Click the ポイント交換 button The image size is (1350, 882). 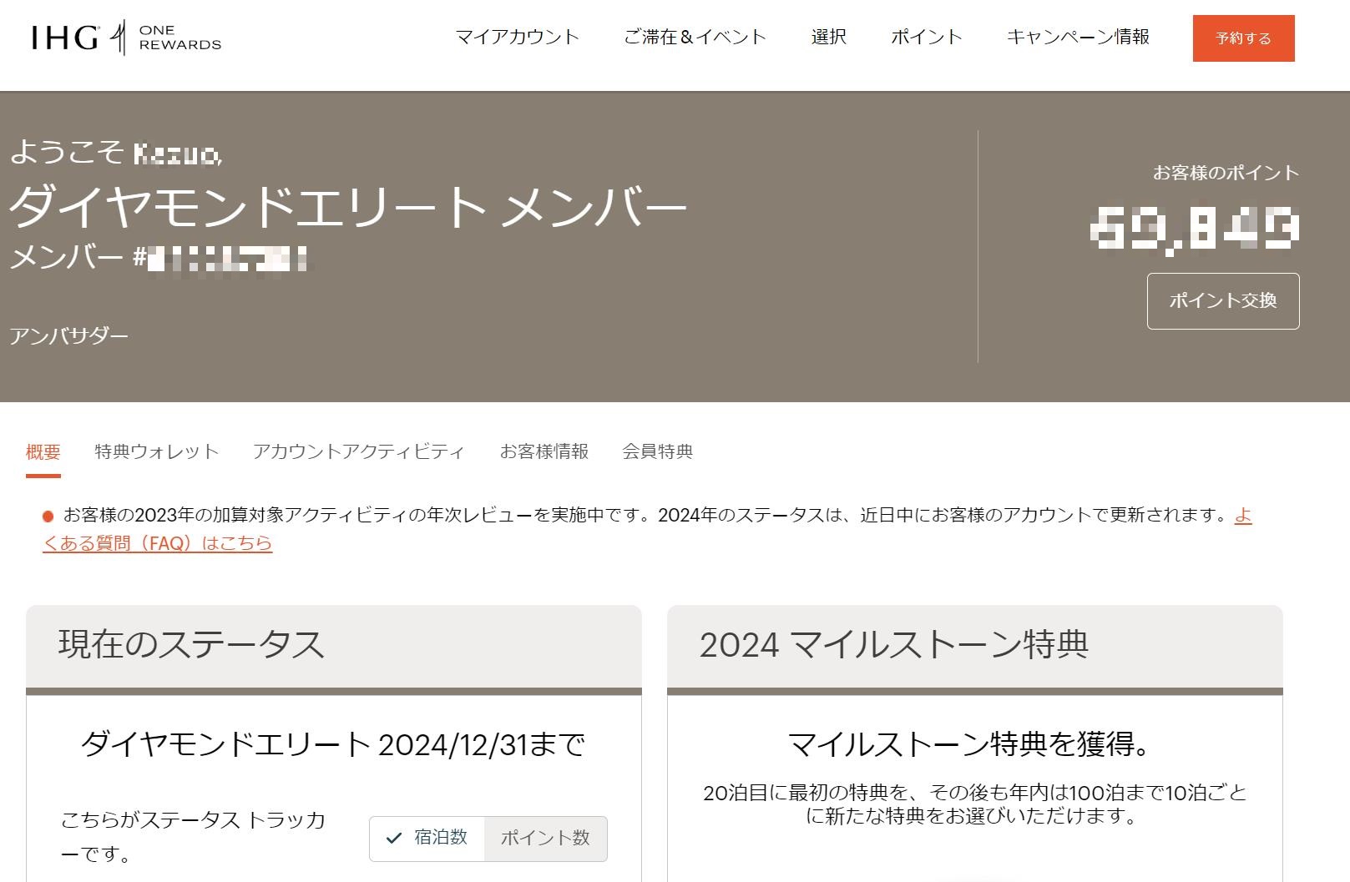point(1223,301)
